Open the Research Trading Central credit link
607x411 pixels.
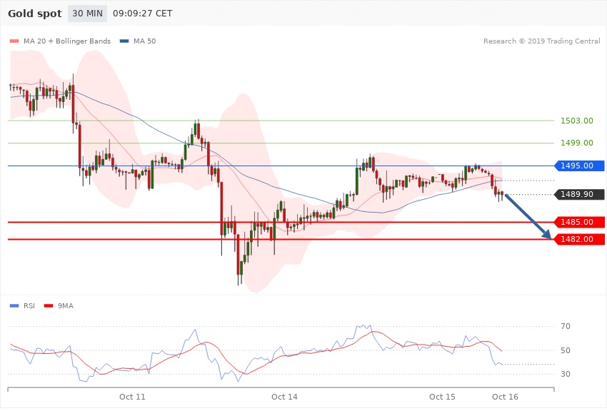[x=541, y=41]
